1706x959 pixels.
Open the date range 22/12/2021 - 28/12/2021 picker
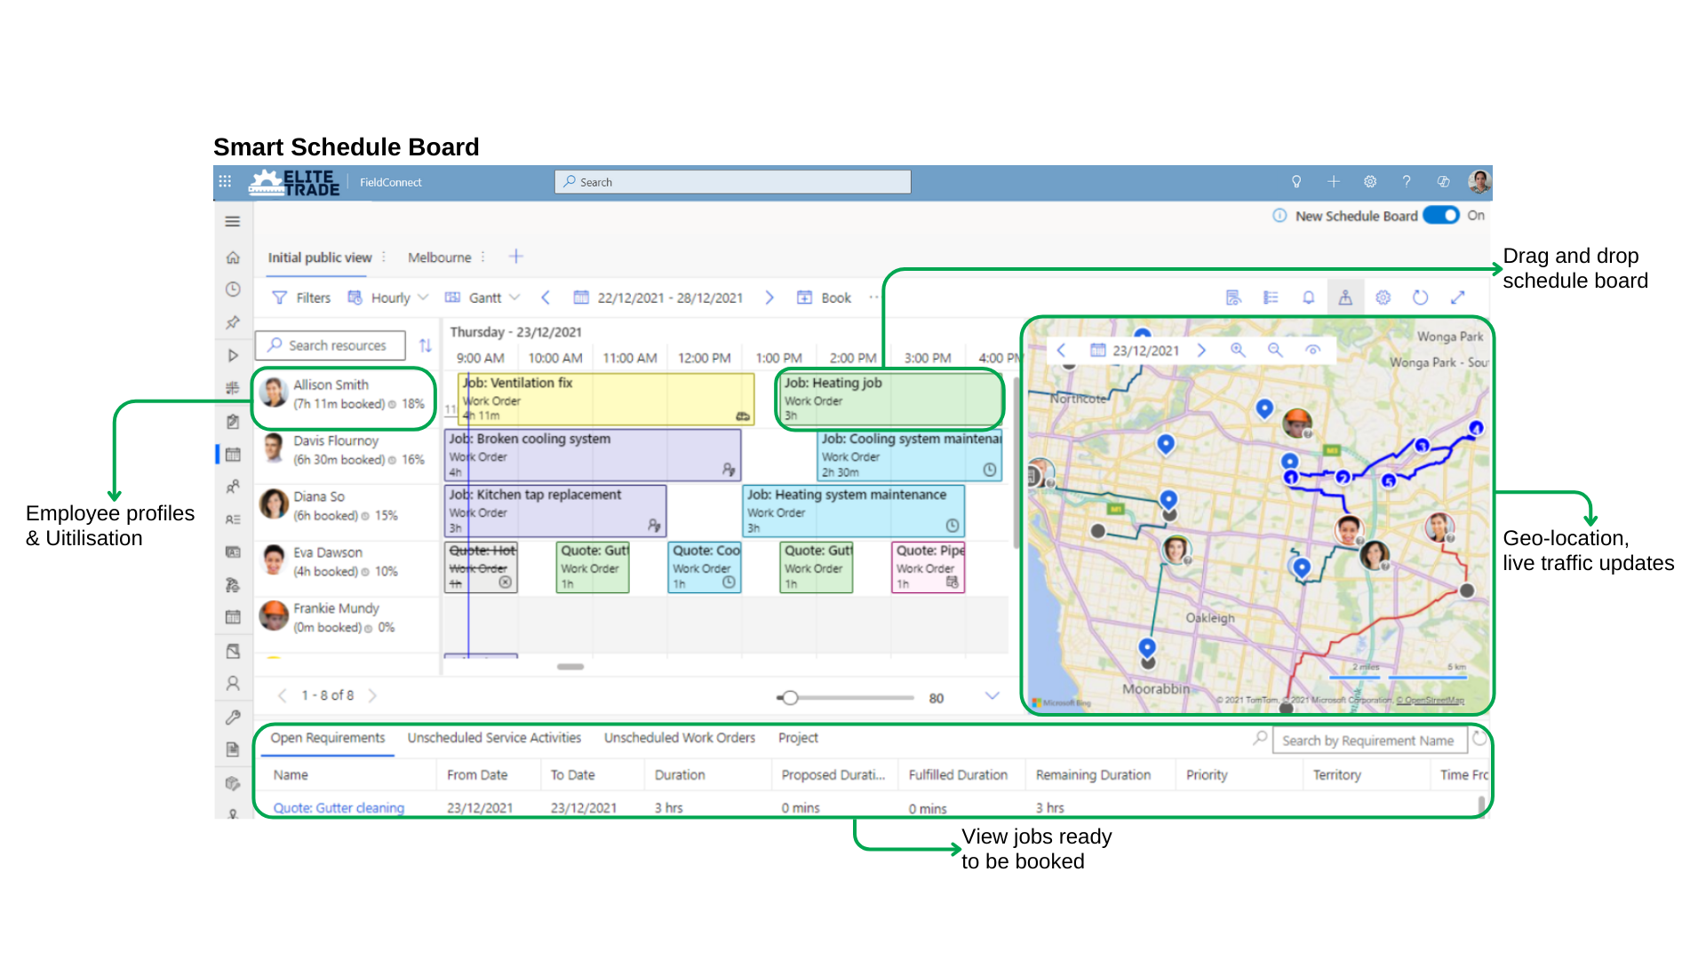(658, 297)
